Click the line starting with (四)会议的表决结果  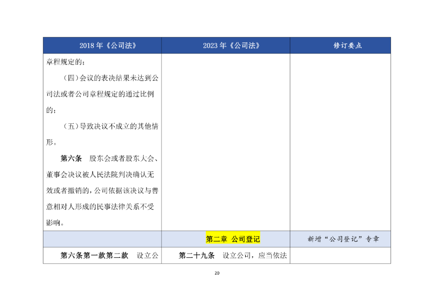pyautogui.click(x=111, y=78)
